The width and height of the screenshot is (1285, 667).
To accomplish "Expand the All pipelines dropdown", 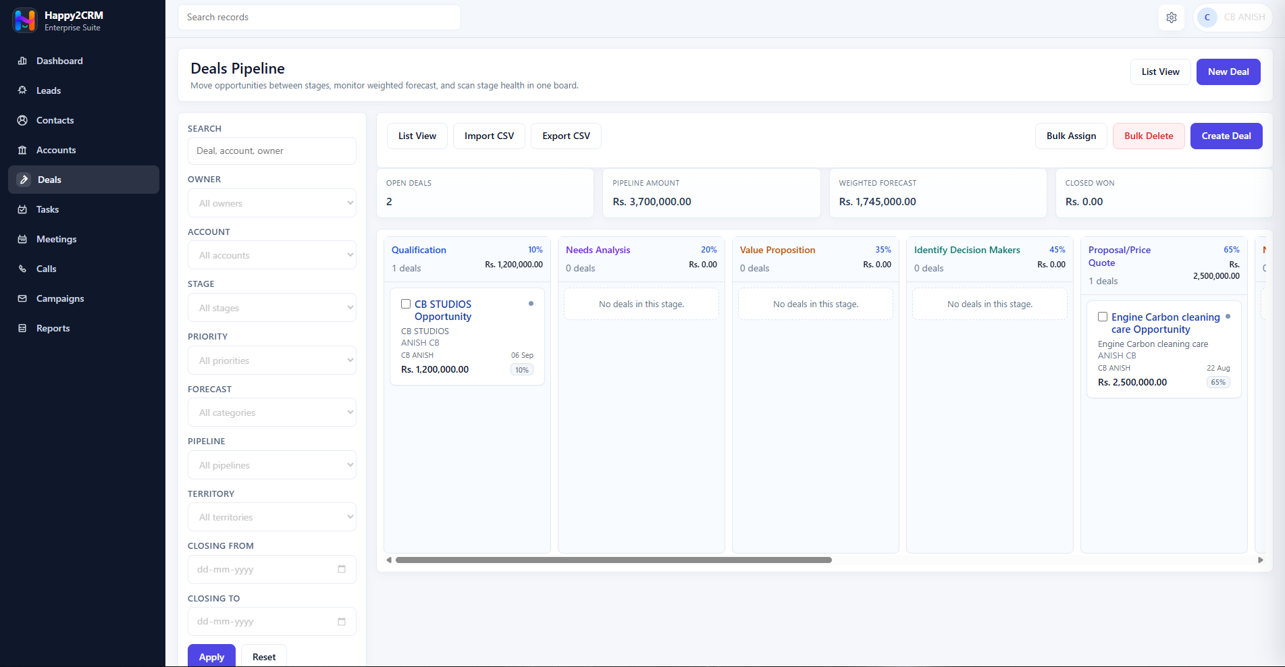I will pyautogui.click(x=272, y=465).
